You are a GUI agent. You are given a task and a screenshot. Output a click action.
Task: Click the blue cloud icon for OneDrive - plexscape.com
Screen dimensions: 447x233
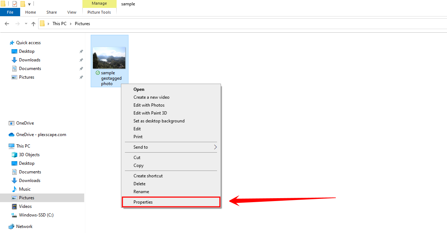(12, 135)
